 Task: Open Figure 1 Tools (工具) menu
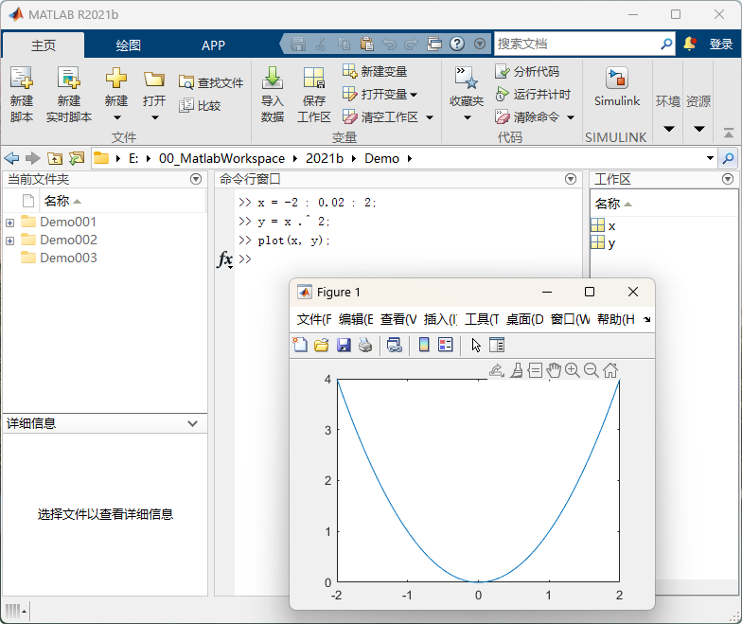482,320
